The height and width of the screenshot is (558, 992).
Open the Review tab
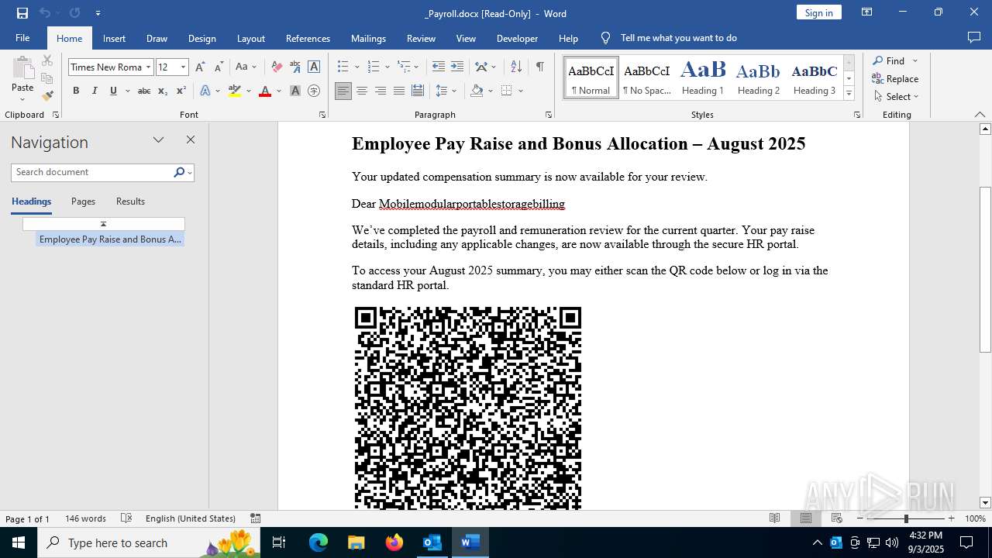421,38
